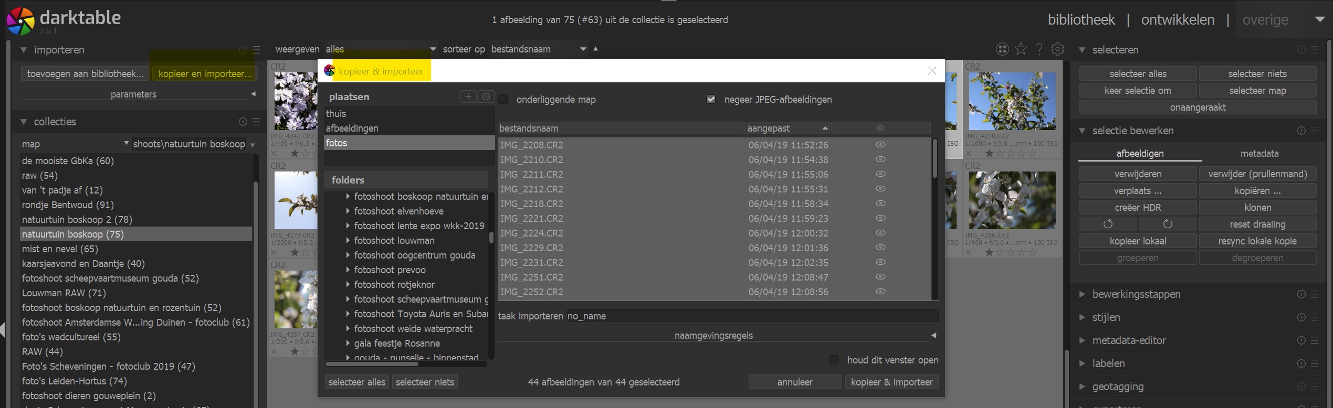Open the grouping icon in top toolbar
The height and width of the screenshot is (408, 1333).
coord(1002,49)
